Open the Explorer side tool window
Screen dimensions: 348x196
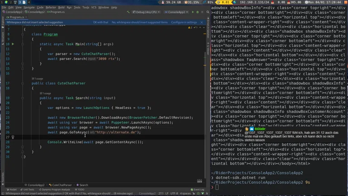pos(2,22)
